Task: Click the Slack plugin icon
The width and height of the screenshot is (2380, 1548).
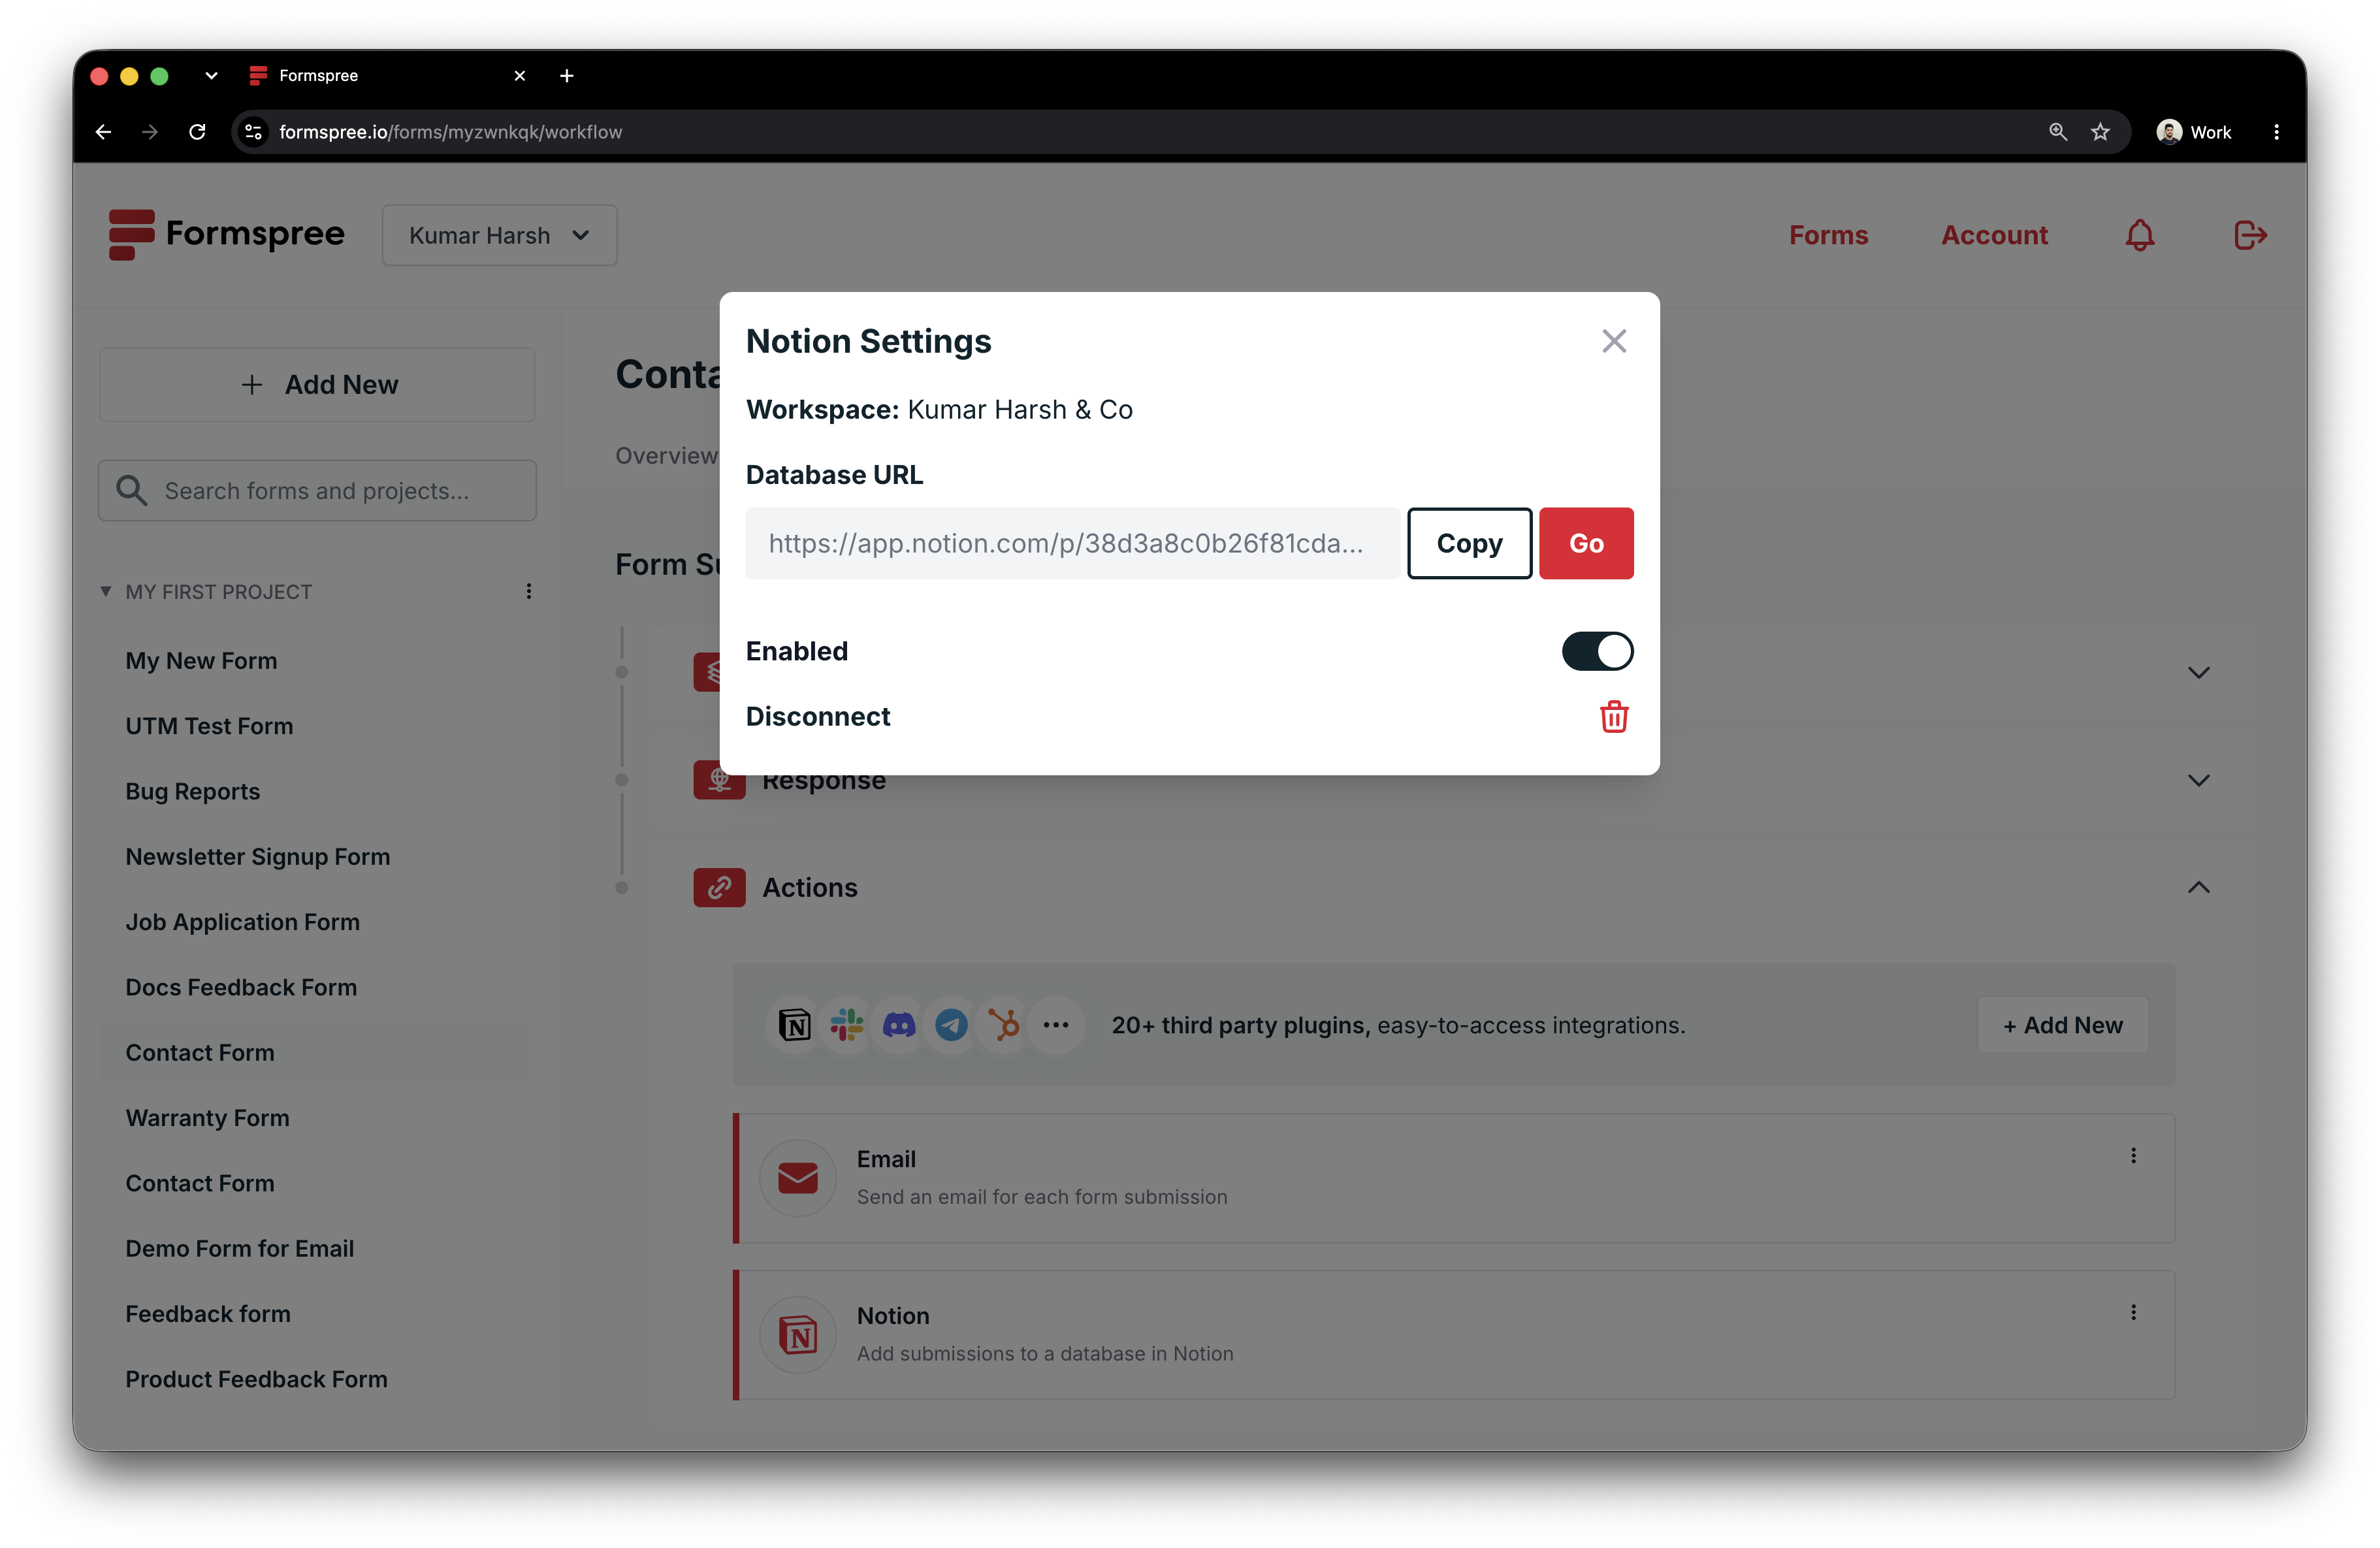Action: [846, 1025]
